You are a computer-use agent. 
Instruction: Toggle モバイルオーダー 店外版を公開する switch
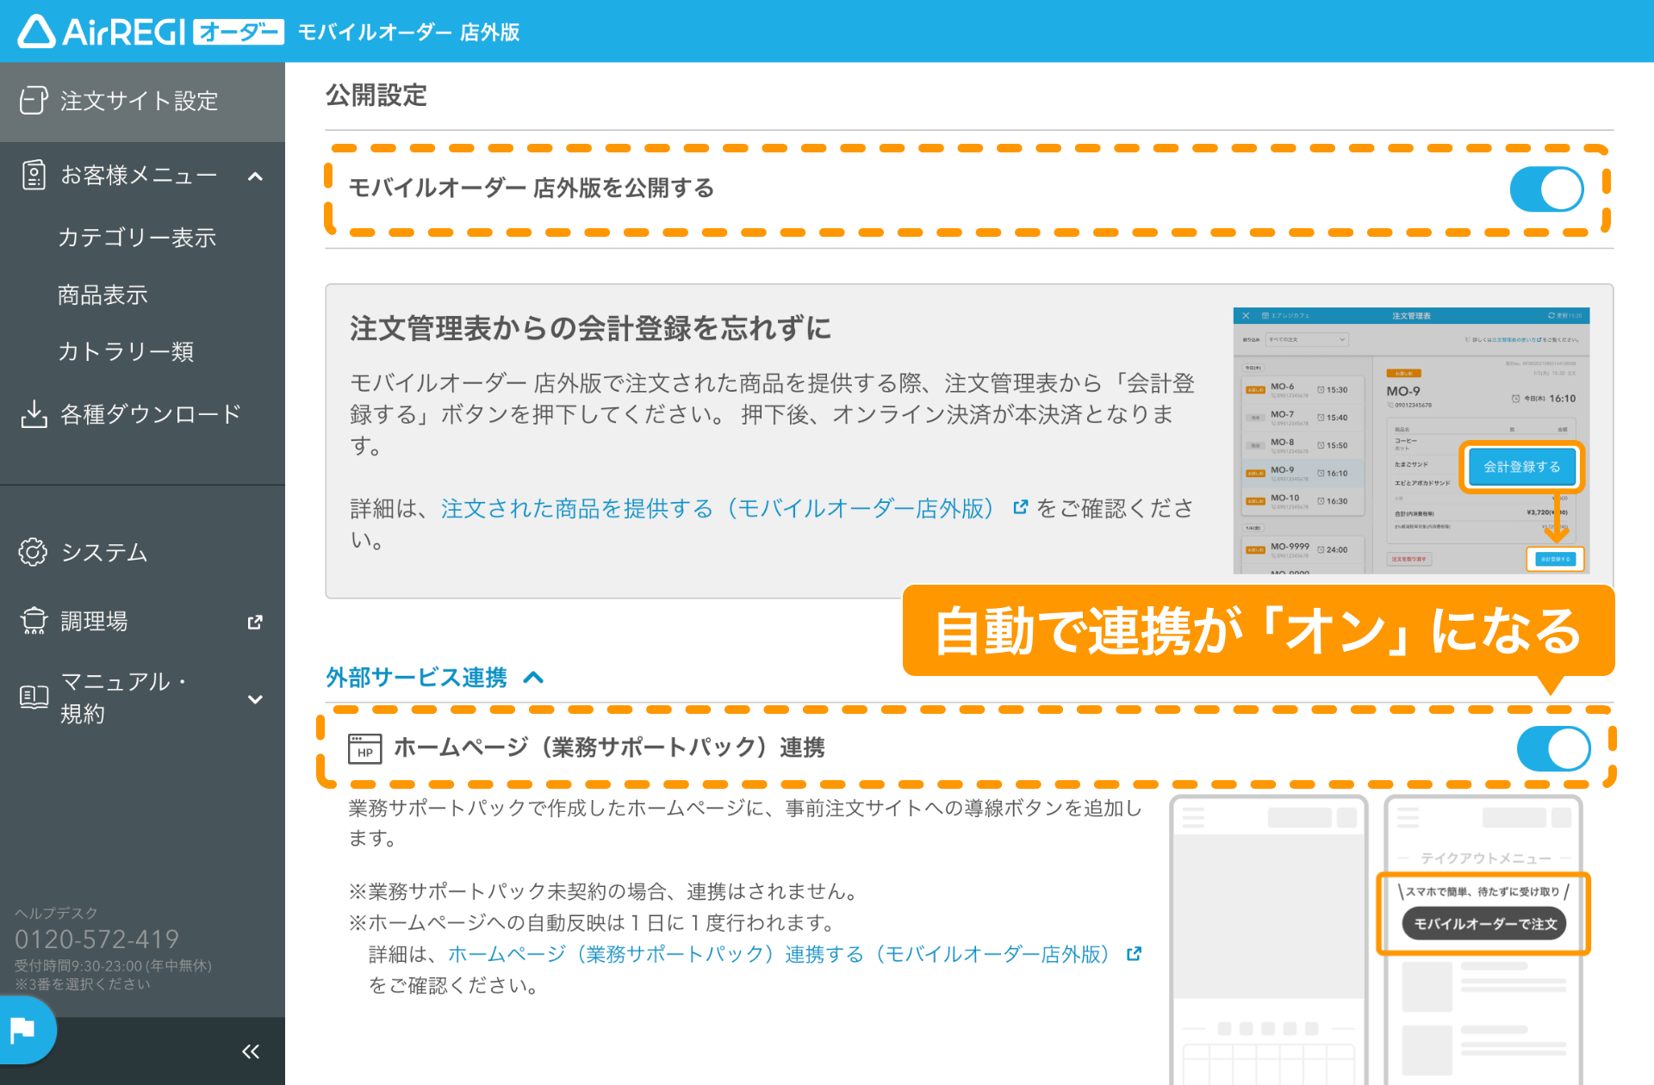point(1546,189)
